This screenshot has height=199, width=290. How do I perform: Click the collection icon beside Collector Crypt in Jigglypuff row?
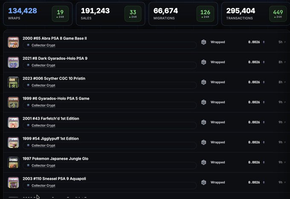pyautogui.click(x=28, y=145)
